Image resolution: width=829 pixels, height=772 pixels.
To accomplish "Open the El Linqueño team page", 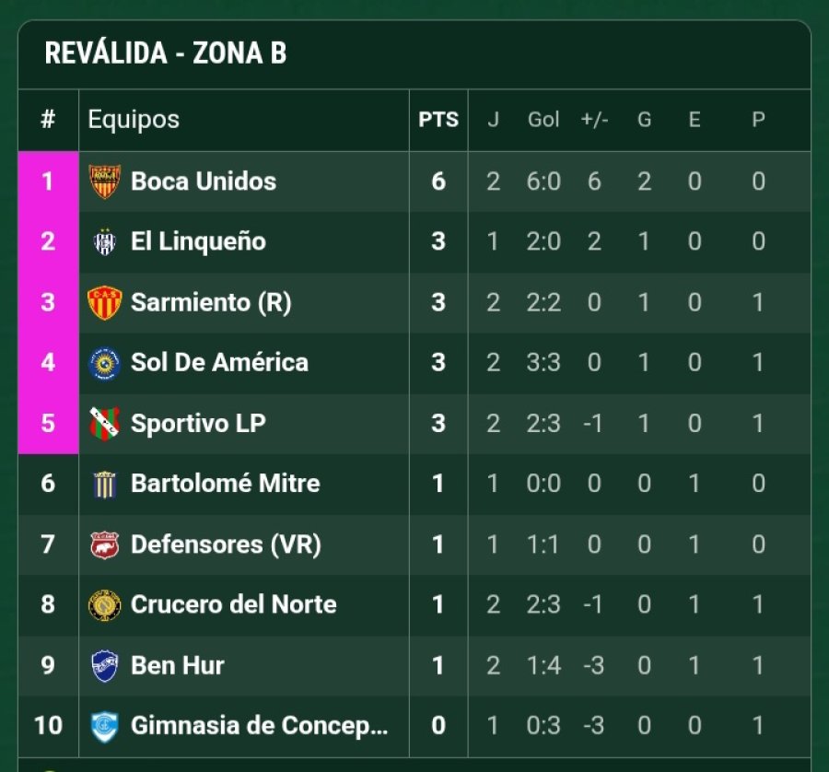I will 198,242.
